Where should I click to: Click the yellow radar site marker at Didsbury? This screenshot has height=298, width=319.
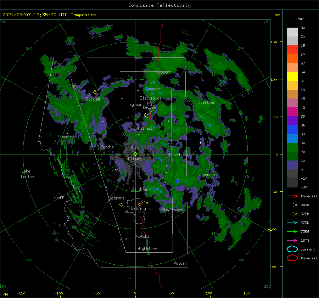click(x=135, y=154)
